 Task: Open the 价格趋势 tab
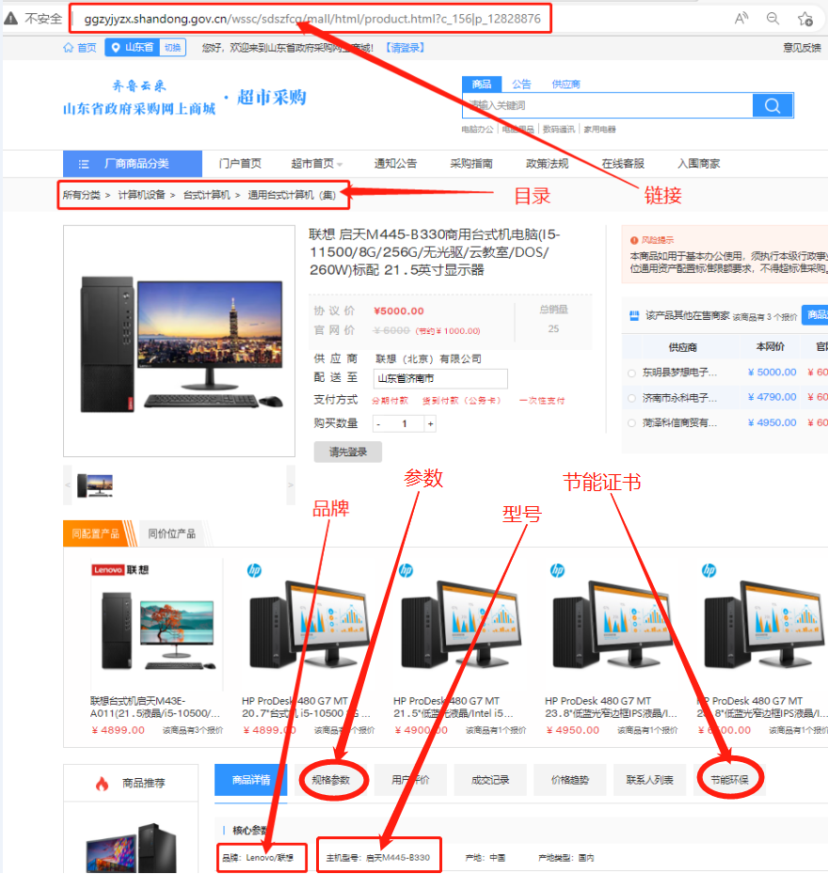point(570,780)
